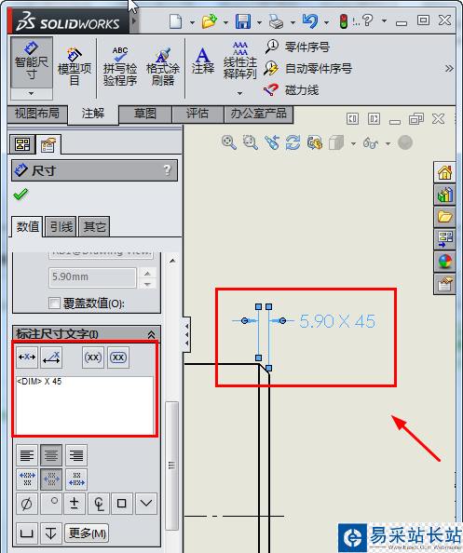Click the Rebuild traffic light icon

344,21
